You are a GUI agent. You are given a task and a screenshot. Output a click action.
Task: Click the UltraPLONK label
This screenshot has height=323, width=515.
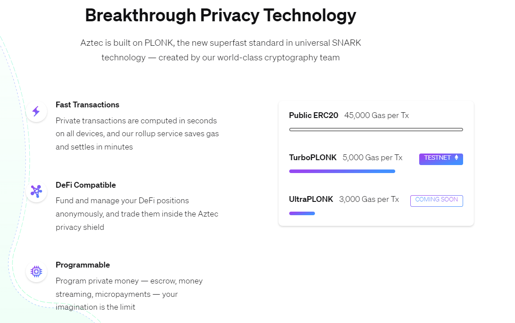click(x=311, y=199)
